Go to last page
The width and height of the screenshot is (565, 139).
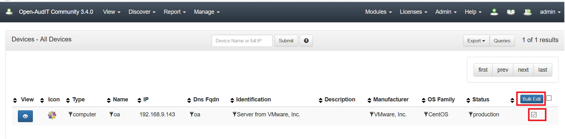[x=543, y=70]
